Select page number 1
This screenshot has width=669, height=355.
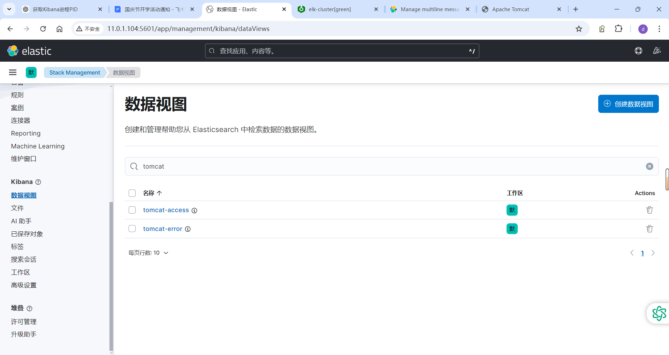pos(642,253)
